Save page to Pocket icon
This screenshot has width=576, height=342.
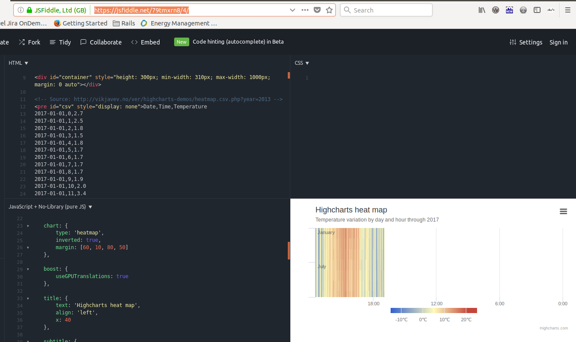317,9
